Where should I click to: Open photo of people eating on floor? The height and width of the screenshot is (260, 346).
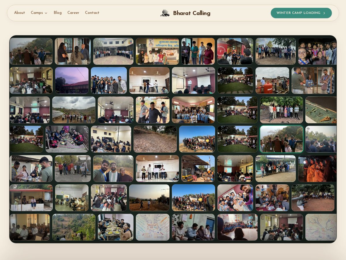click(x=67, y=139)
